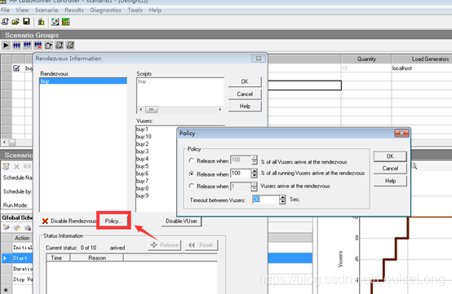452x294 pixels.
Task: Click the red X Disable Rendezvous icon
Action: [x=45, y=221]
